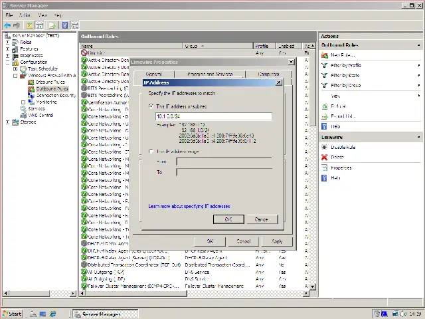Click the red Delete icon in Actions
Viewport: 425px width, 319px height.
325,158
